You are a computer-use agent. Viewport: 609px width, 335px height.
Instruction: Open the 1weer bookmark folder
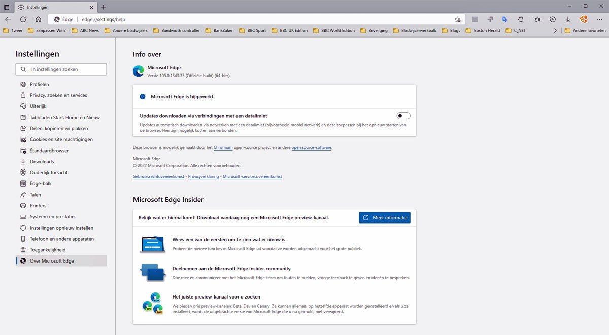13,30
